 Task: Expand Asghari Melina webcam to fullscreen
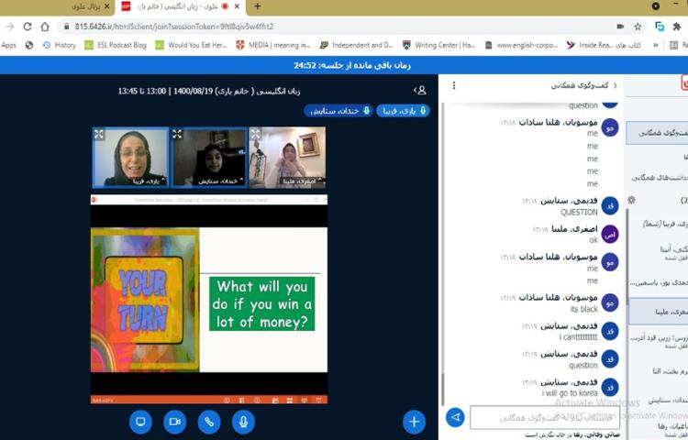pyautogui.click(x=255, y=134)
